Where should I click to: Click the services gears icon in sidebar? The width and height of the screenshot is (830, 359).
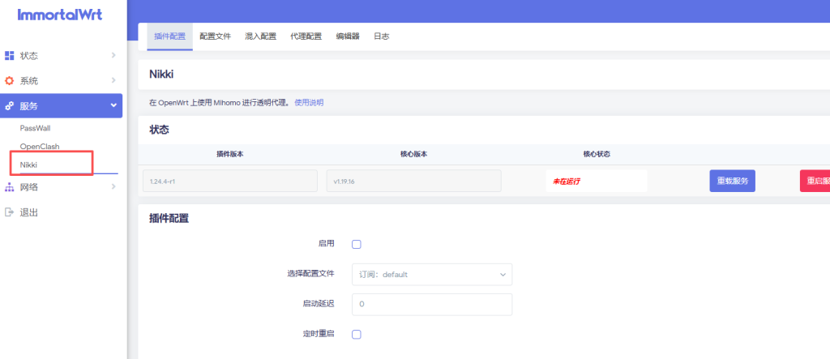[x=9, y=106]
